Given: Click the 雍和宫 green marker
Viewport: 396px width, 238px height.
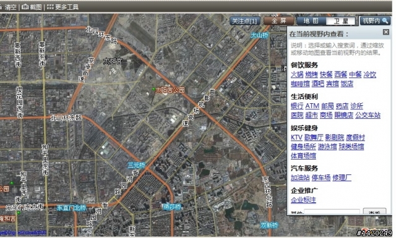Looking at the screenshot, I should coord(19,213).
